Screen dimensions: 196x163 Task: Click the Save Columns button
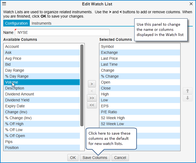pos(95,158)
